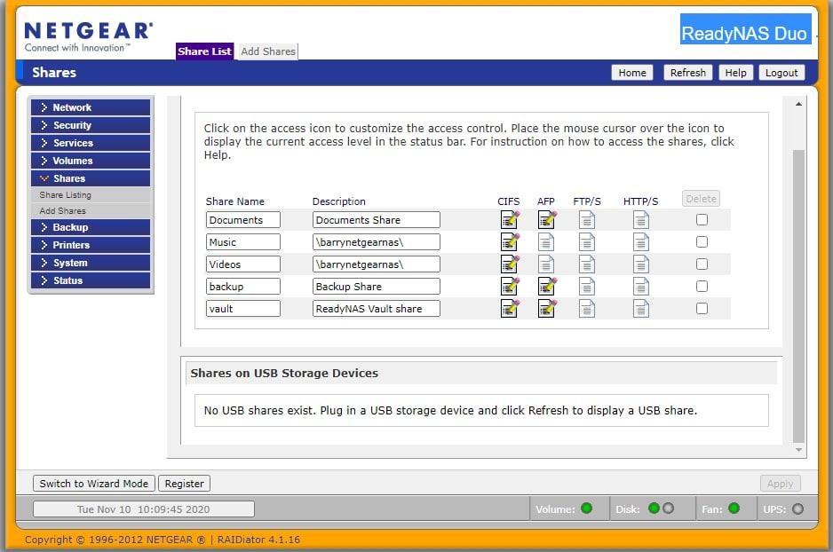The height and width of the screenshot is (552, 833).
Task: Open FTP/S access settings for backup share
Action: 586,287
